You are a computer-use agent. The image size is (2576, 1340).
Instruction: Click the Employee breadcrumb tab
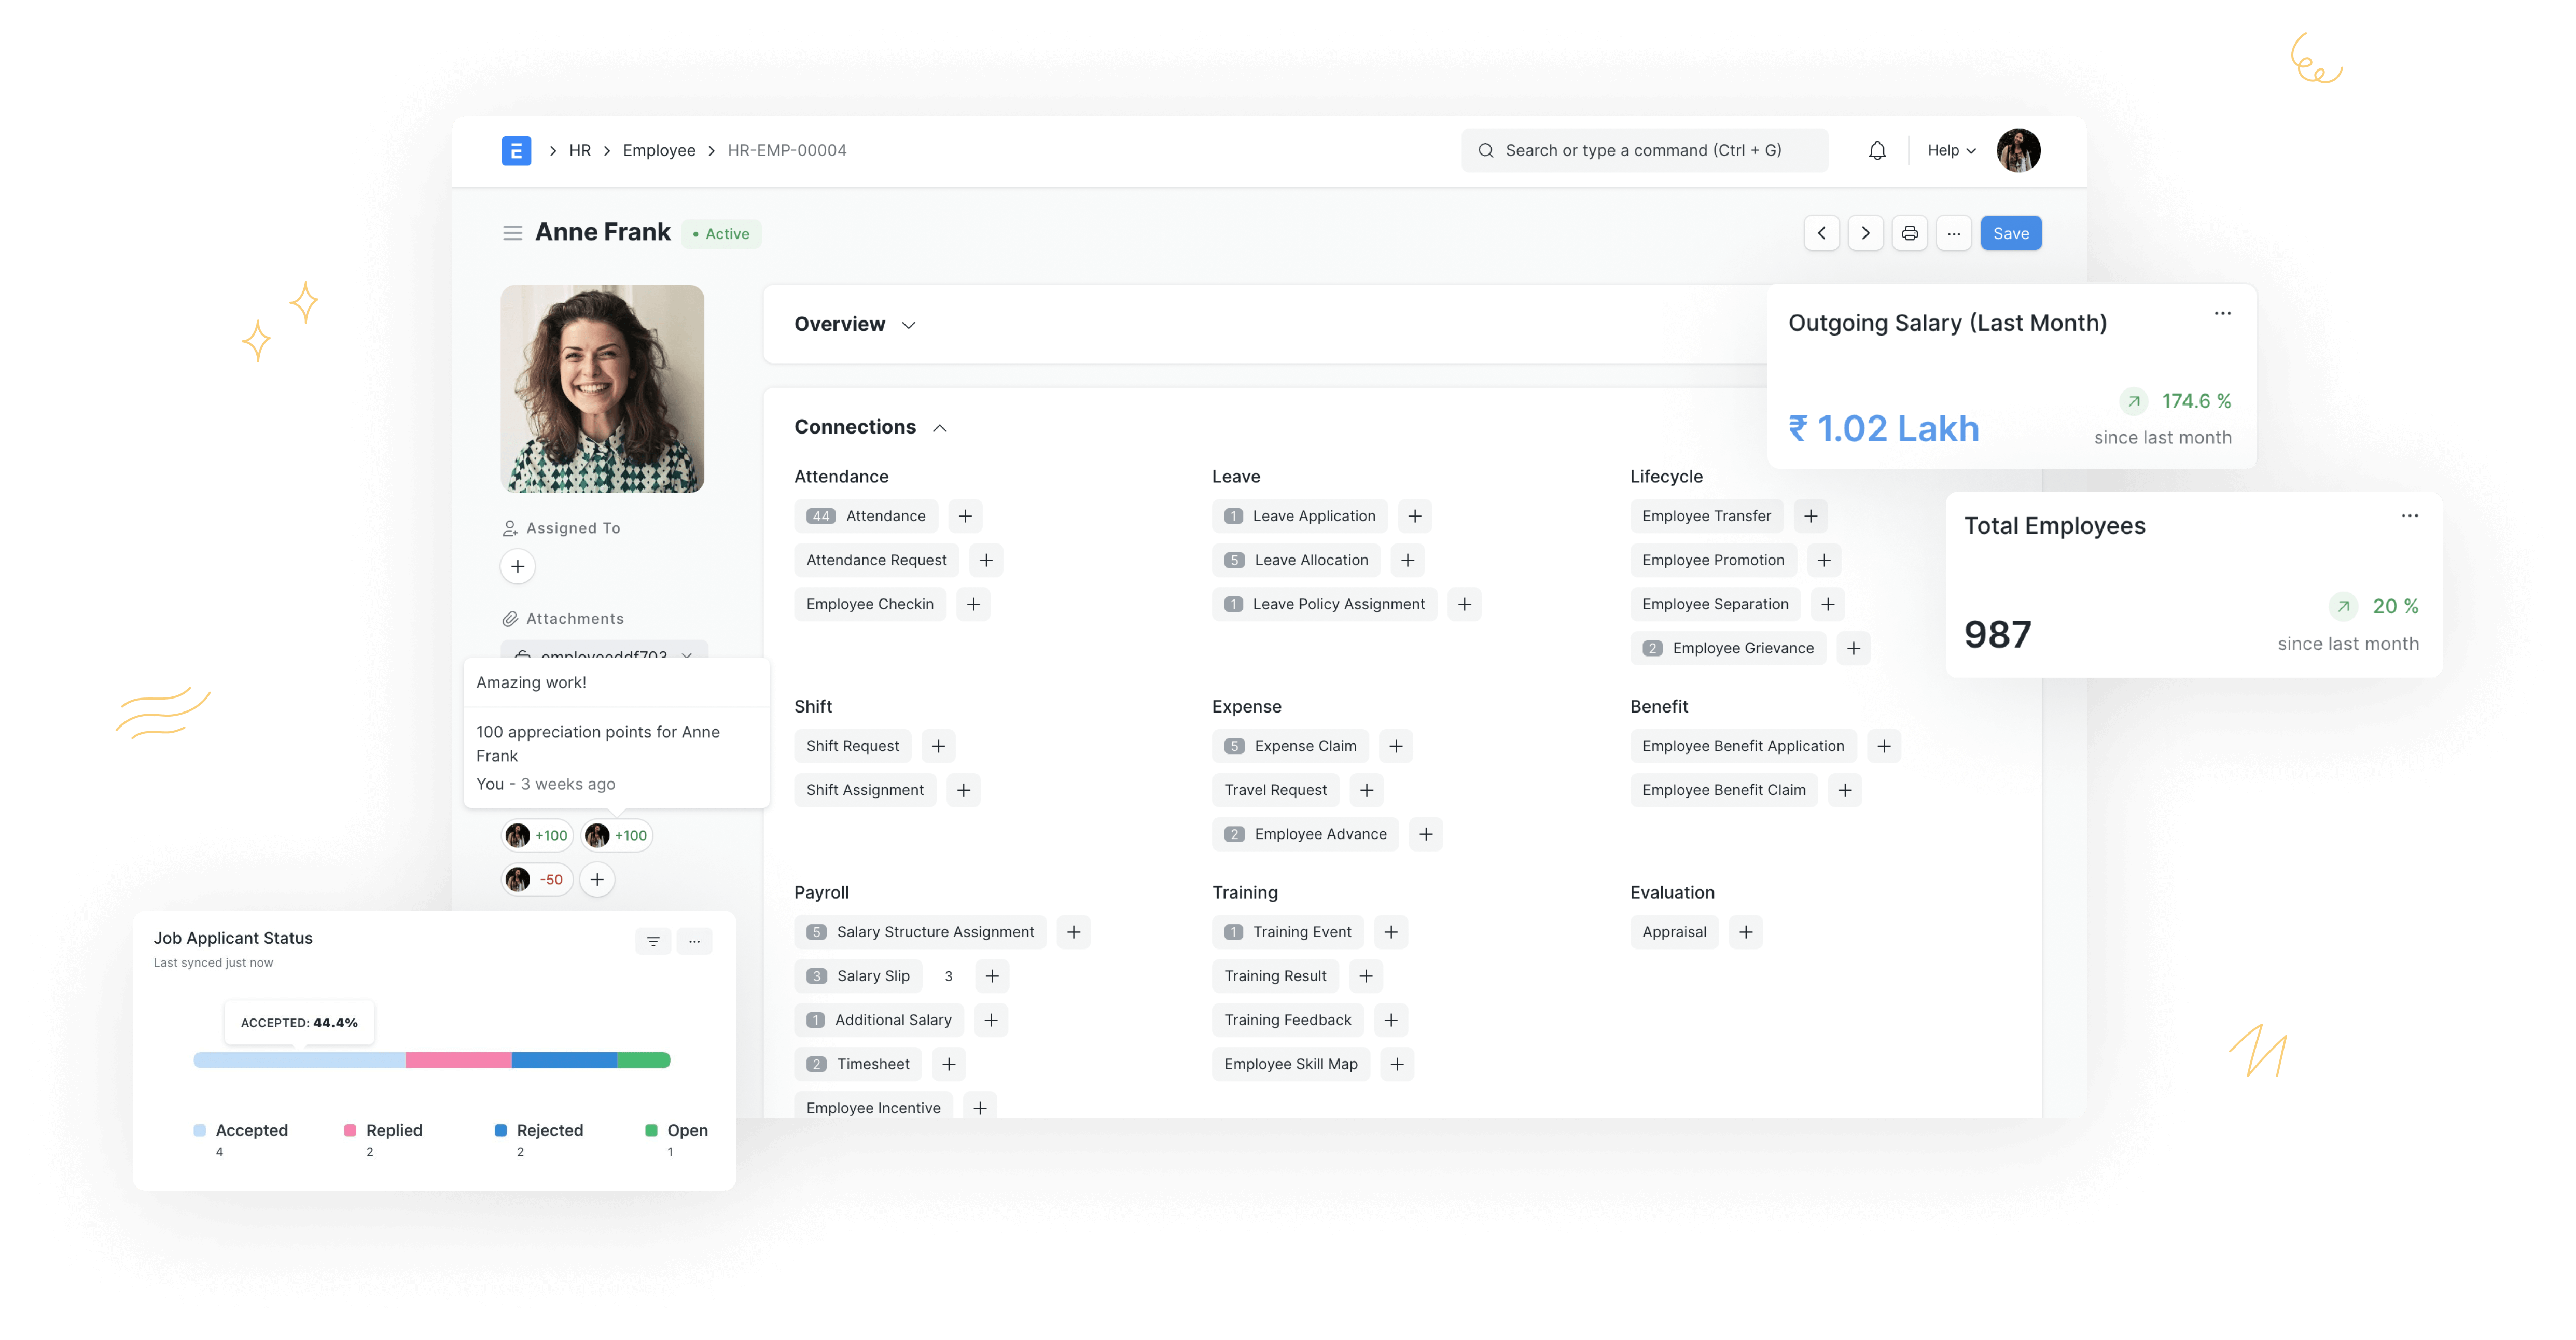(x=659, y=150)
